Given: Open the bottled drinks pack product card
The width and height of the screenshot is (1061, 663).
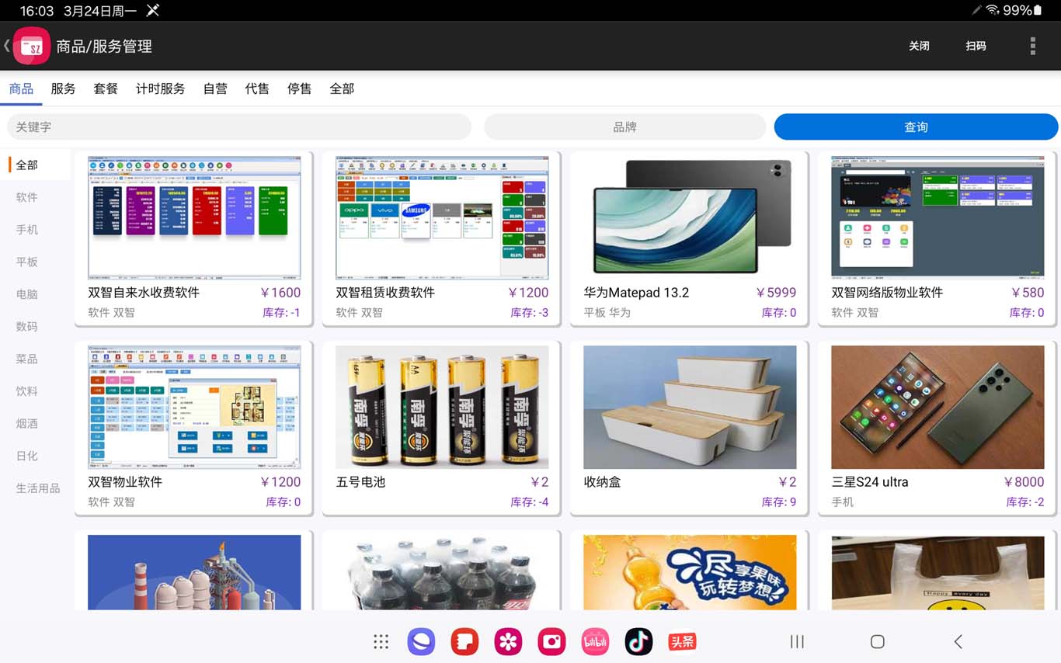Looking at the screenshot, I should [442, 572].
